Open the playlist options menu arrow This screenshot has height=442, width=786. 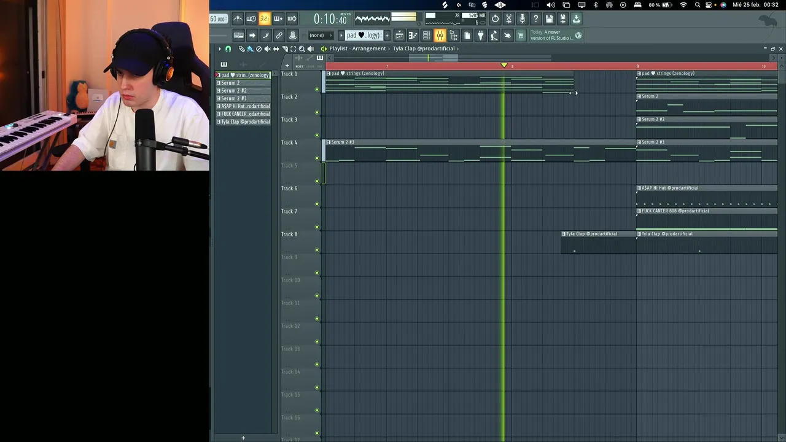[220, 48]
